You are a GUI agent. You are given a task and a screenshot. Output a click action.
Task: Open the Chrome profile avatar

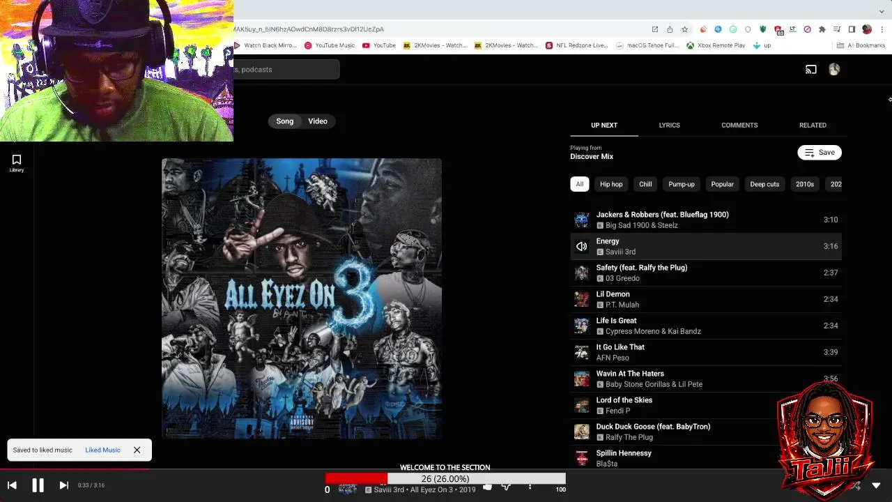click(x=867, y=29)
